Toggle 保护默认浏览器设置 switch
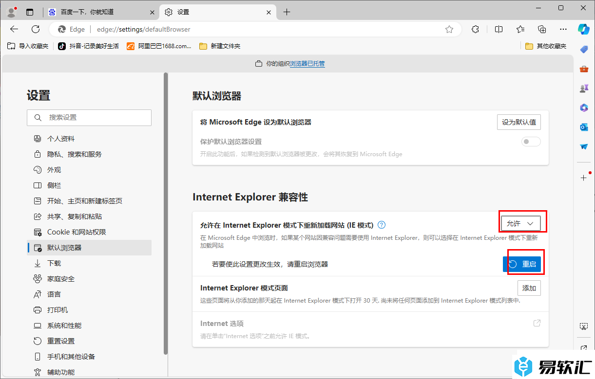This screenshot has width=595, height=379. point(531,142)
